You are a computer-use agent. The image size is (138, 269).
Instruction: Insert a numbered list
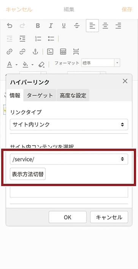coord(38,39)
